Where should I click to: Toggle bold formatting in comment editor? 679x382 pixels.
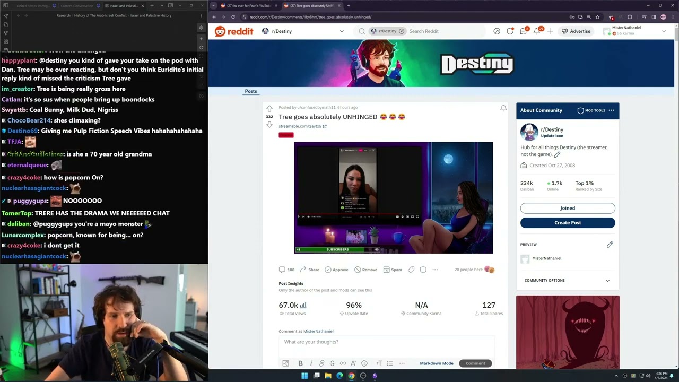300,363
